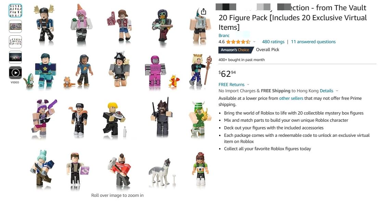The height and width of the screenshot is (203, 381).
Task: Expand the FREE Returns chevron
Action: (x=248, y=85)
